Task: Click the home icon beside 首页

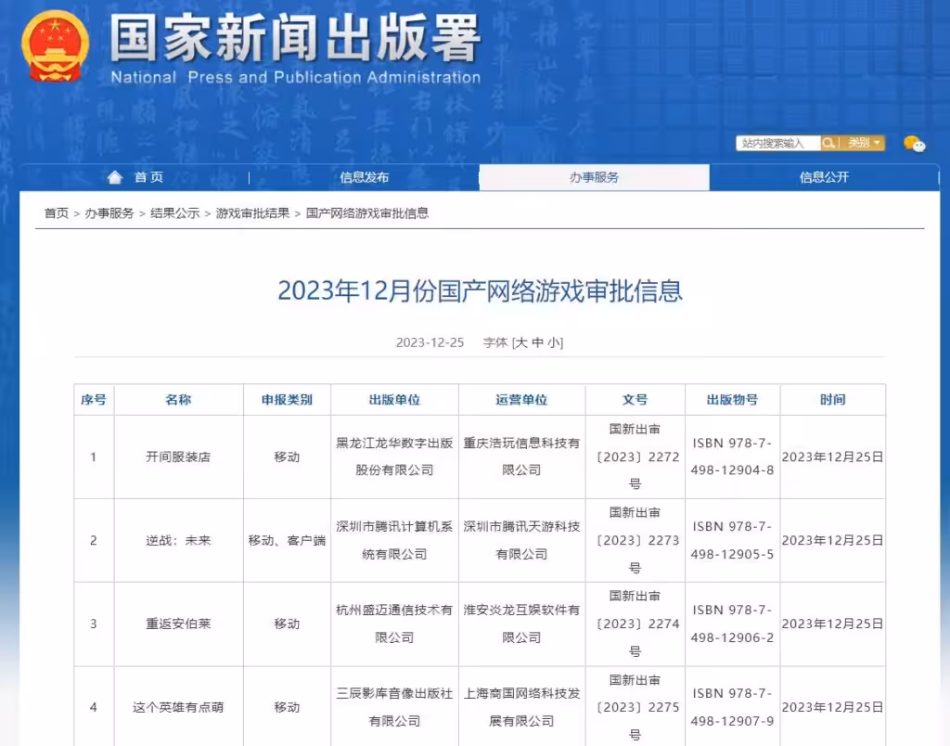Action: tap(115, 177)
